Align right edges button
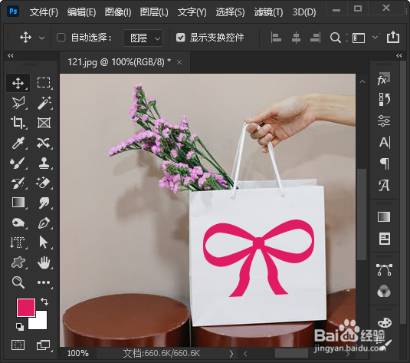 (315, 38)
